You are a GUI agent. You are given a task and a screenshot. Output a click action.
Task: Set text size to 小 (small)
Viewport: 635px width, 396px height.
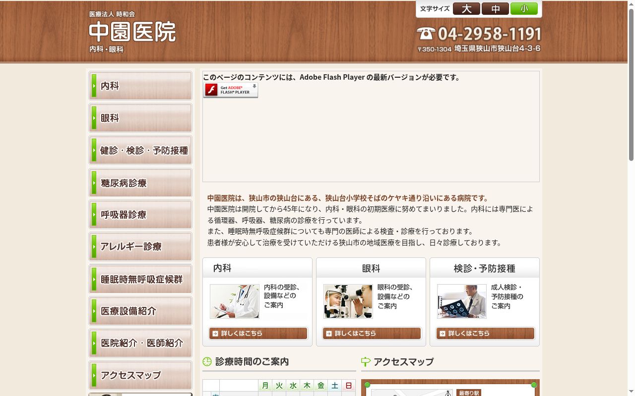click(x=524, y=9)
